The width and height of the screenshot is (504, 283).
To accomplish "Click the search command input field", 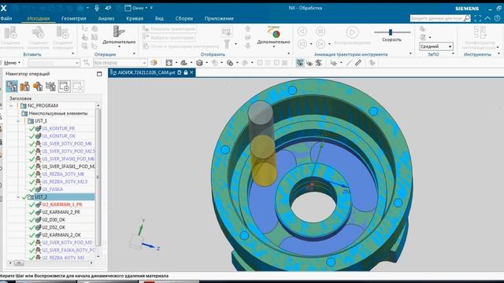I will (436, 19).
